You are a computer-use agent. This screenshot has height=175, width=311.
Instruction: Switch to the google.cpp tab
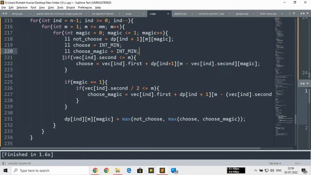point(242,14)
